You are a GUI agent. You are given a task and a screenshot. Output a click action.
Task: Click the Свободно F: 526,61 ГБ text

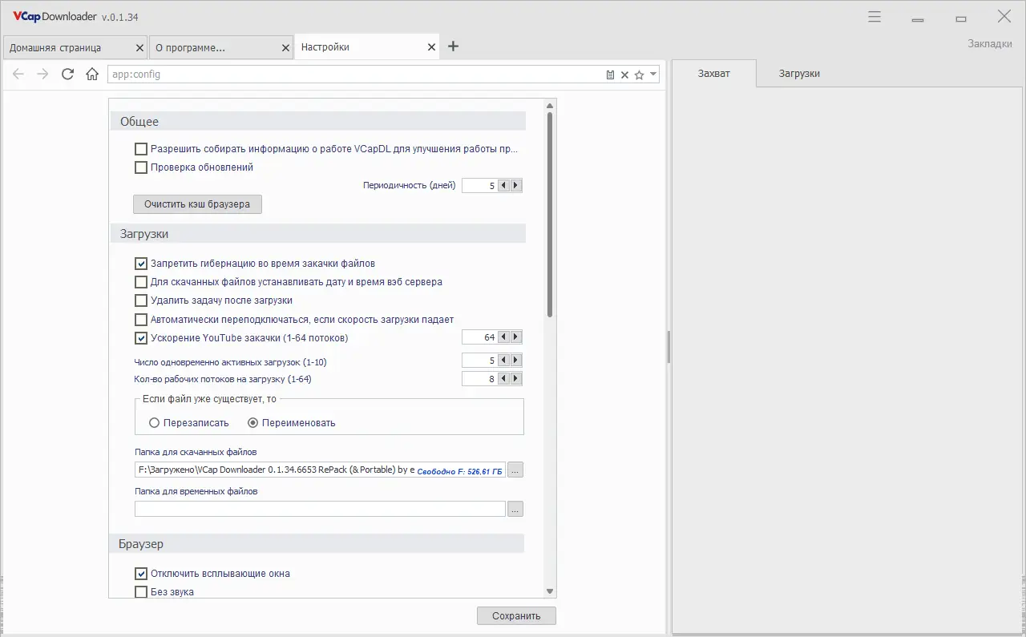460,472
